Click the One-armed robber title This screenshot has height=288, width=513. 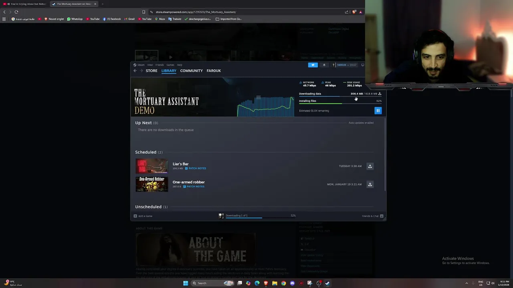tap(189, 182)
